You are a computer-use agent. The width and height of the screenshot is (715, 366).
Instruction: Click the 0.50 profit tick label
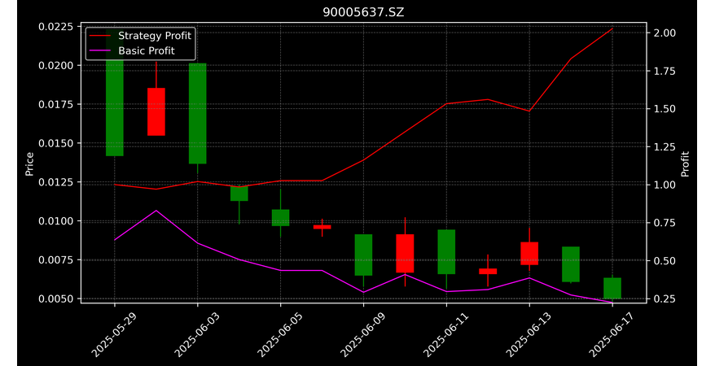(664, 261)
